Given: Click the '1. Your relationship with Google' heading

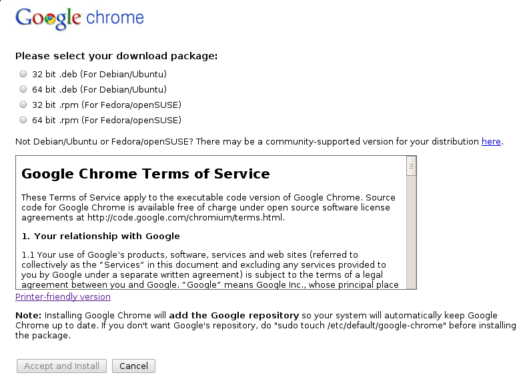Looking at the screenshot, I should 101,236.
